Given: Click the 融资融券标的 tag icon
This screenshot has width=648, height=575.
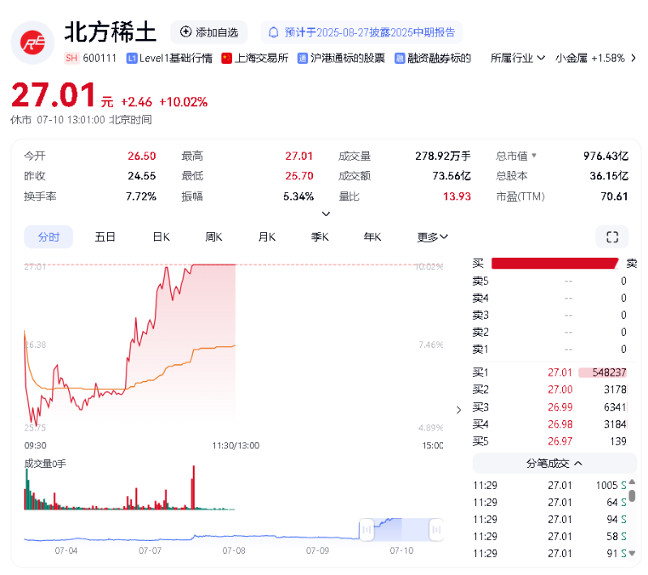Looking at the screenshot, I should (400, 58).
